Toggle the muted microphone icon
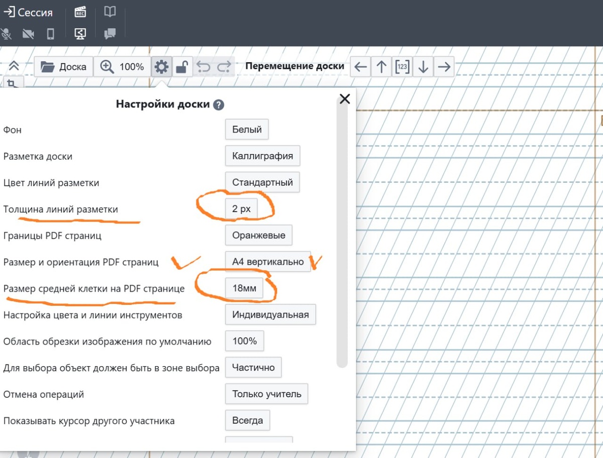Image resolution: width=603 pixels, height=458 pixels. tap(6, 34)
